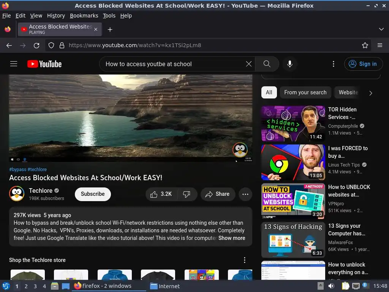Image resolution: width=389 pixels, height=292 pixels.
Task: Open Techlore channel avatar
Action: (17, 194)
